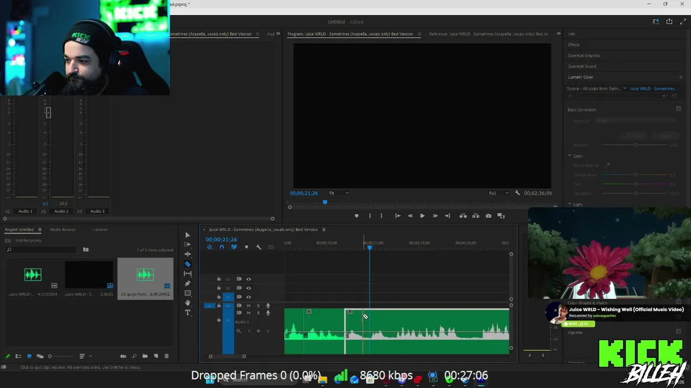The image size is (691, 388).
Task: Switch to the Libraries tab
Action: pos(100,230)
